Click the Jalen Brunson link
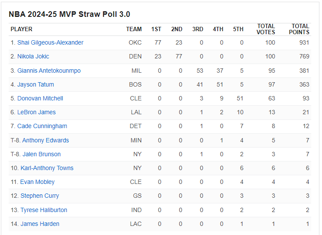 [x=42, y=154]
